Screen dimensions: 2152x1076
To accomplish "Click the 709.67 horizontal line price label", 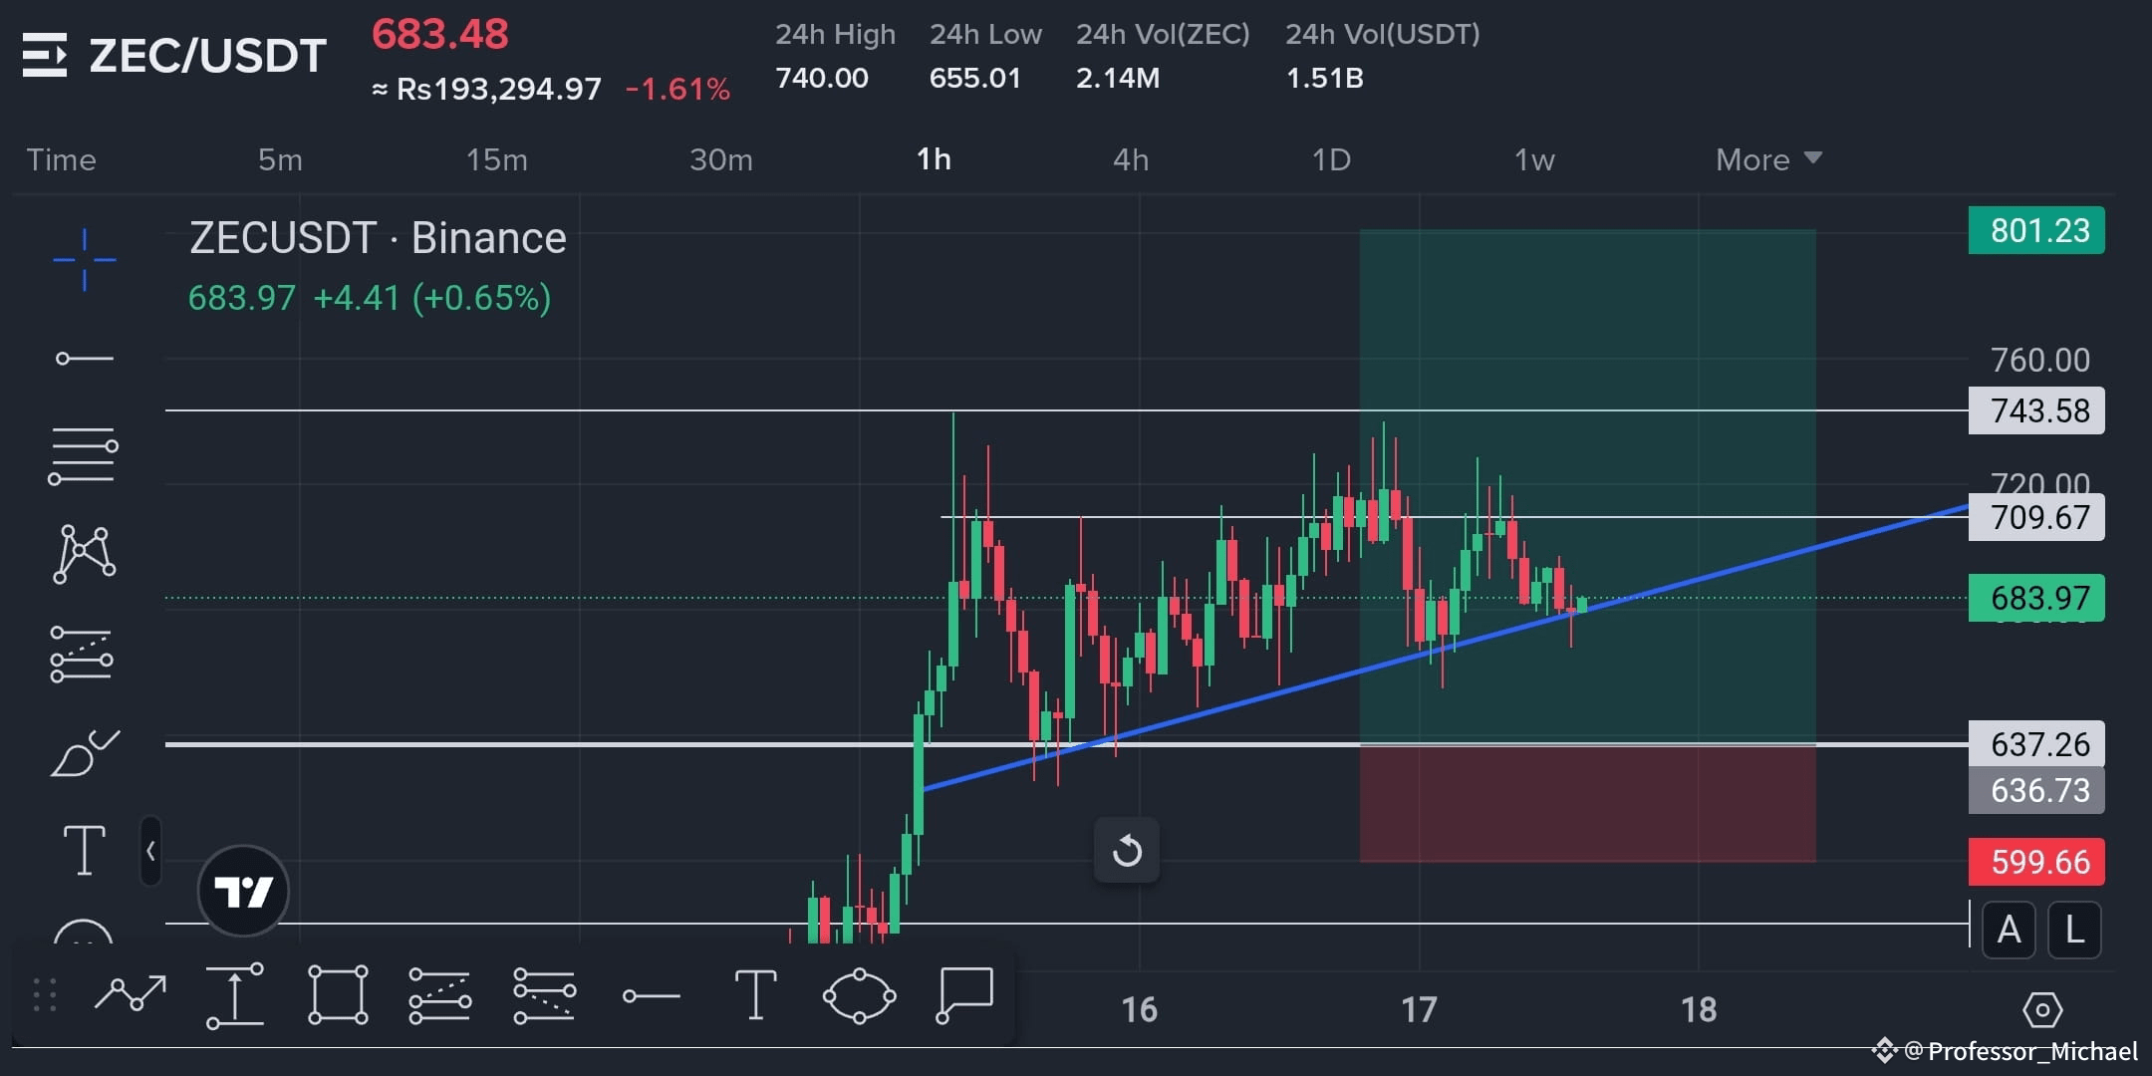I will coord(2036,517).
